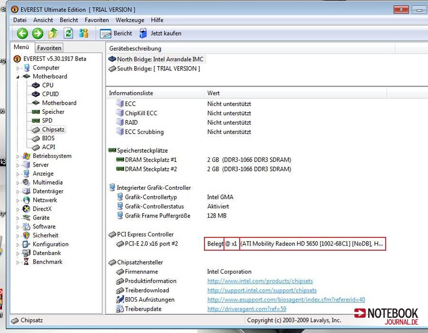The image size is (428, 333).
Task: Click the BIOS Aufrüstungen row icon
Action: [120, 299]
